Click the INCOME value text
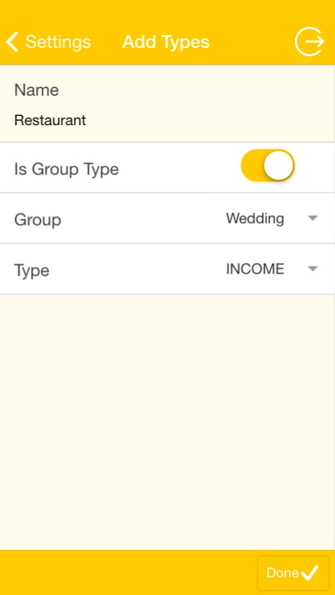Viewport: 335px width, 595px height. [x=255, y=269]
